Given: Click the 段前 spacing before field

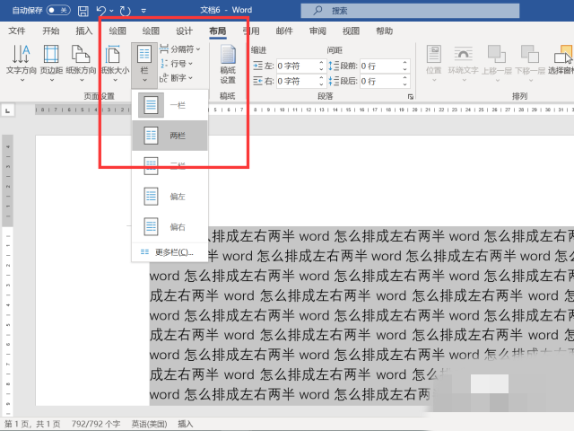Looking at the screenshot, I should click(380, 66).
